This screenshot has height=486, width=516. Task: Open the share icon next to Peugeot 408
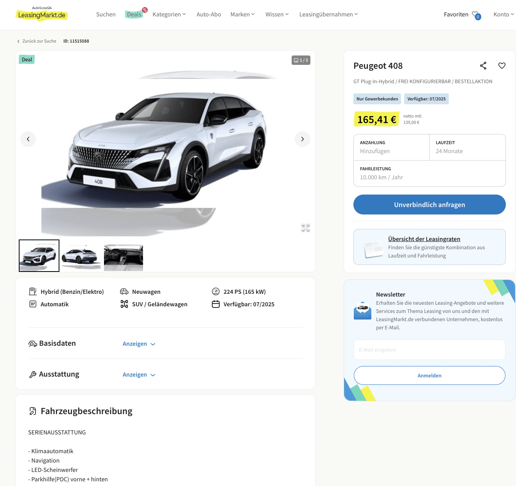[x=483, y=66]
